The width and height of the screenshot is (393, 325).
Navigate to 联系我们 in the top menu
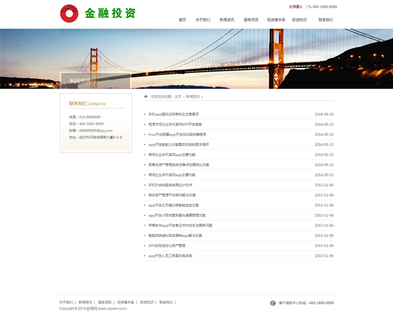coord(325,20)
